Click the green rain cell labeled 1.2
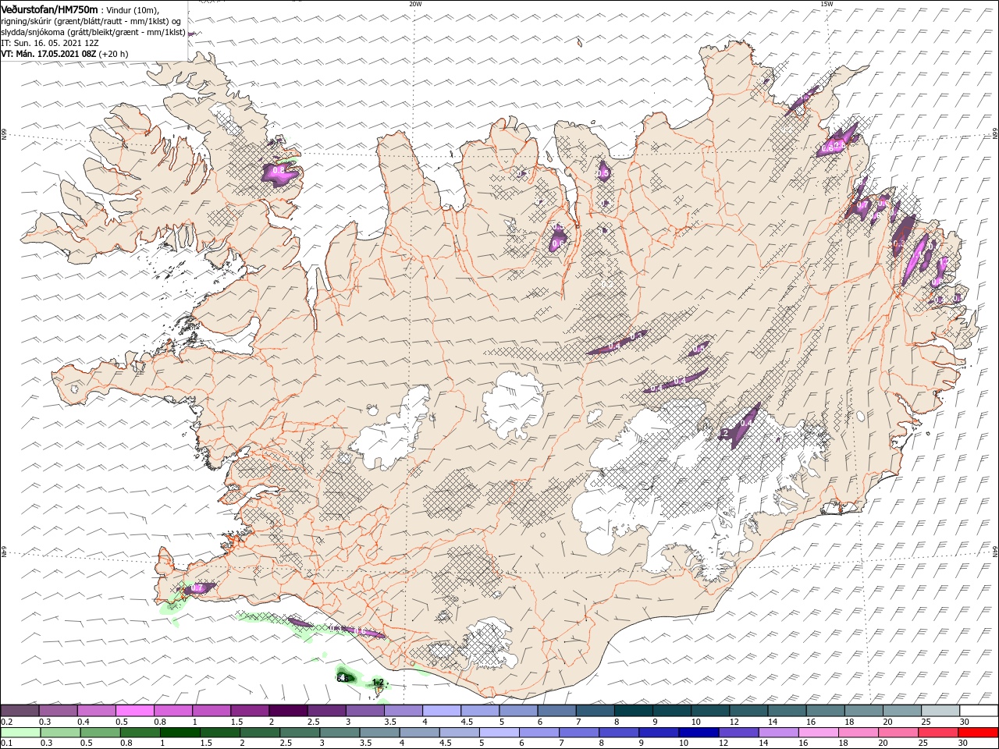 [x=378, y=683]
